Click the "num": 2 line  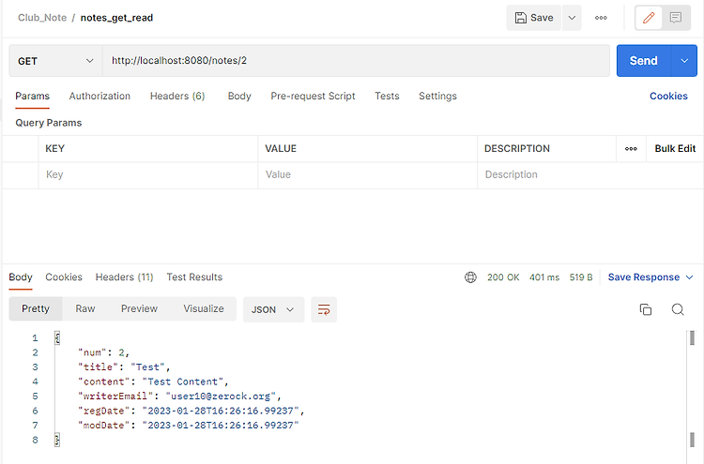tap(103, 352)
